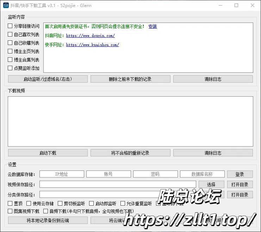Focus the 密码 input field

155,174
